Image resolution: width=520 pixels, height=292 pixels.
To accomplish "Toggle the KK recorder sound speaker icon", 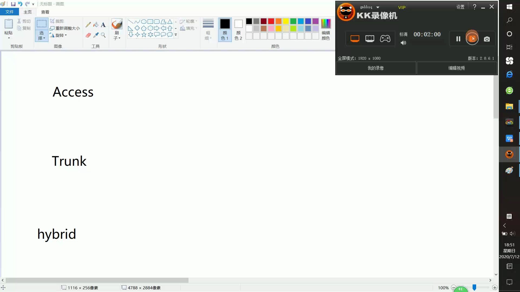I will pos(403,43).
